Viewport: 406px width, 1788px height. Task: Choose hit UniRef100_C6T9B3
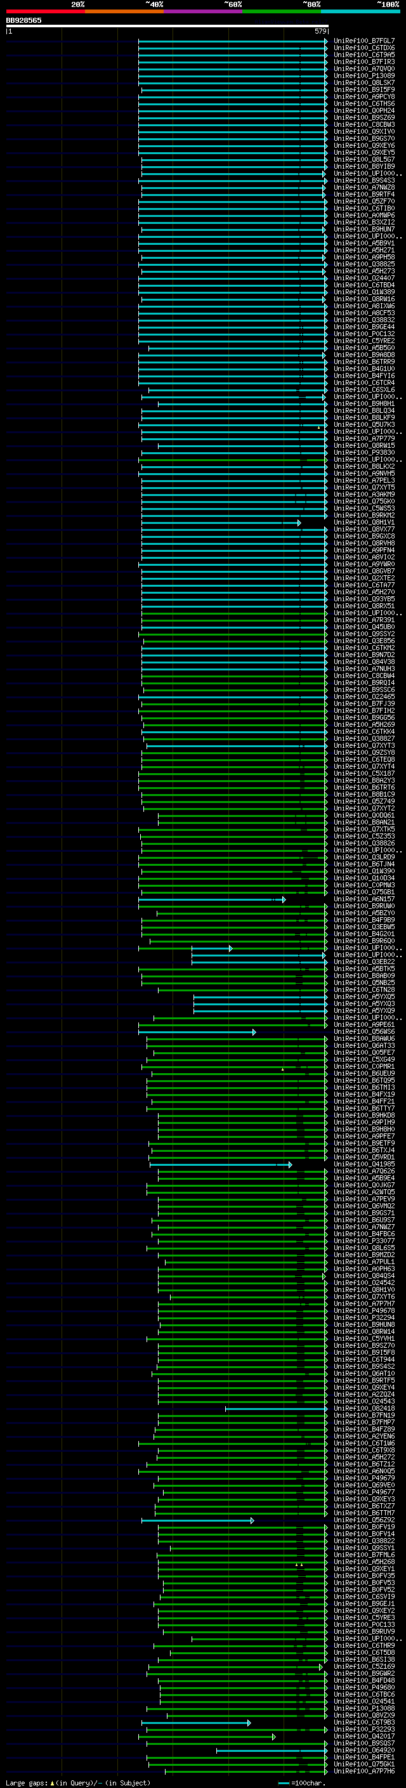point(363,1722)
